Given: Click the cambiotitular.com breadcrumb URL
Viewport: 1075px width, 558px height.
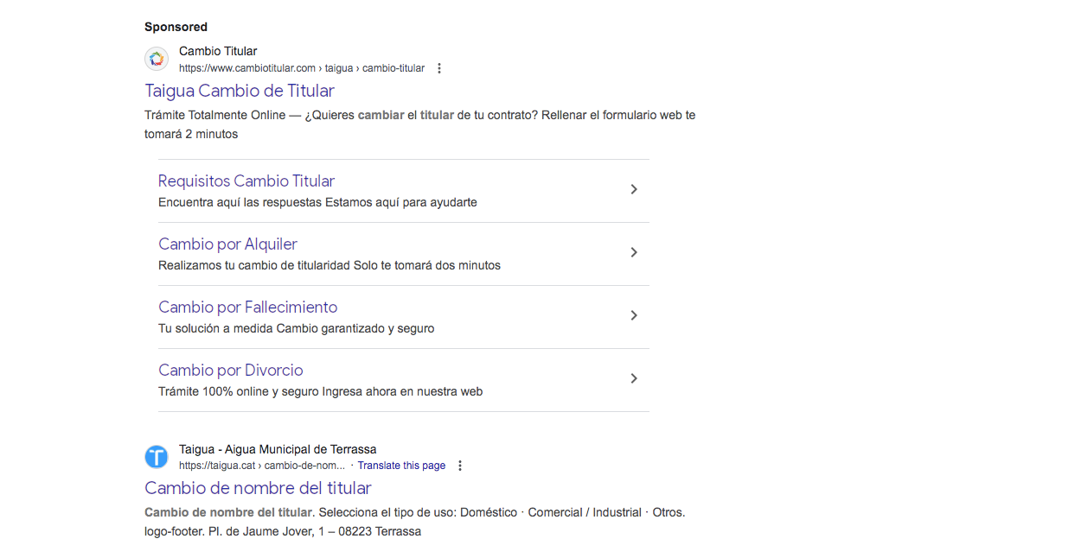Looking at the screenshot, I should (302, 68).
